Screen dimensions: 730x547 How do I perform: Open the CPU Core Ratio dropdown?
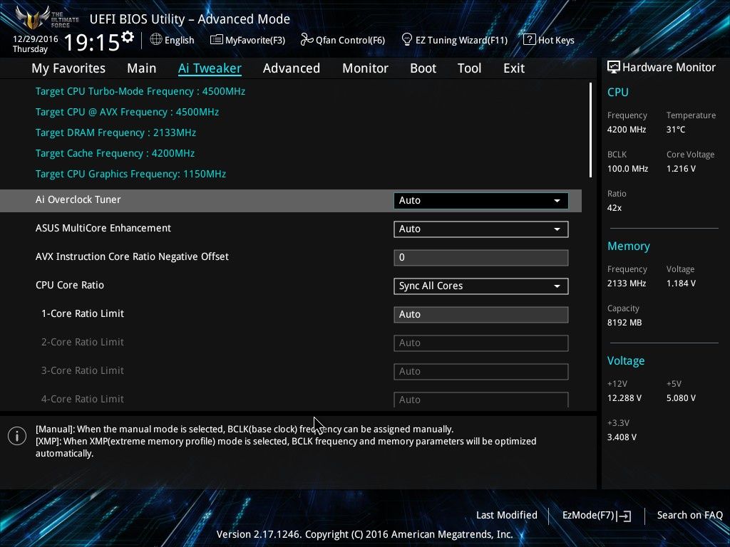(481, 286)
